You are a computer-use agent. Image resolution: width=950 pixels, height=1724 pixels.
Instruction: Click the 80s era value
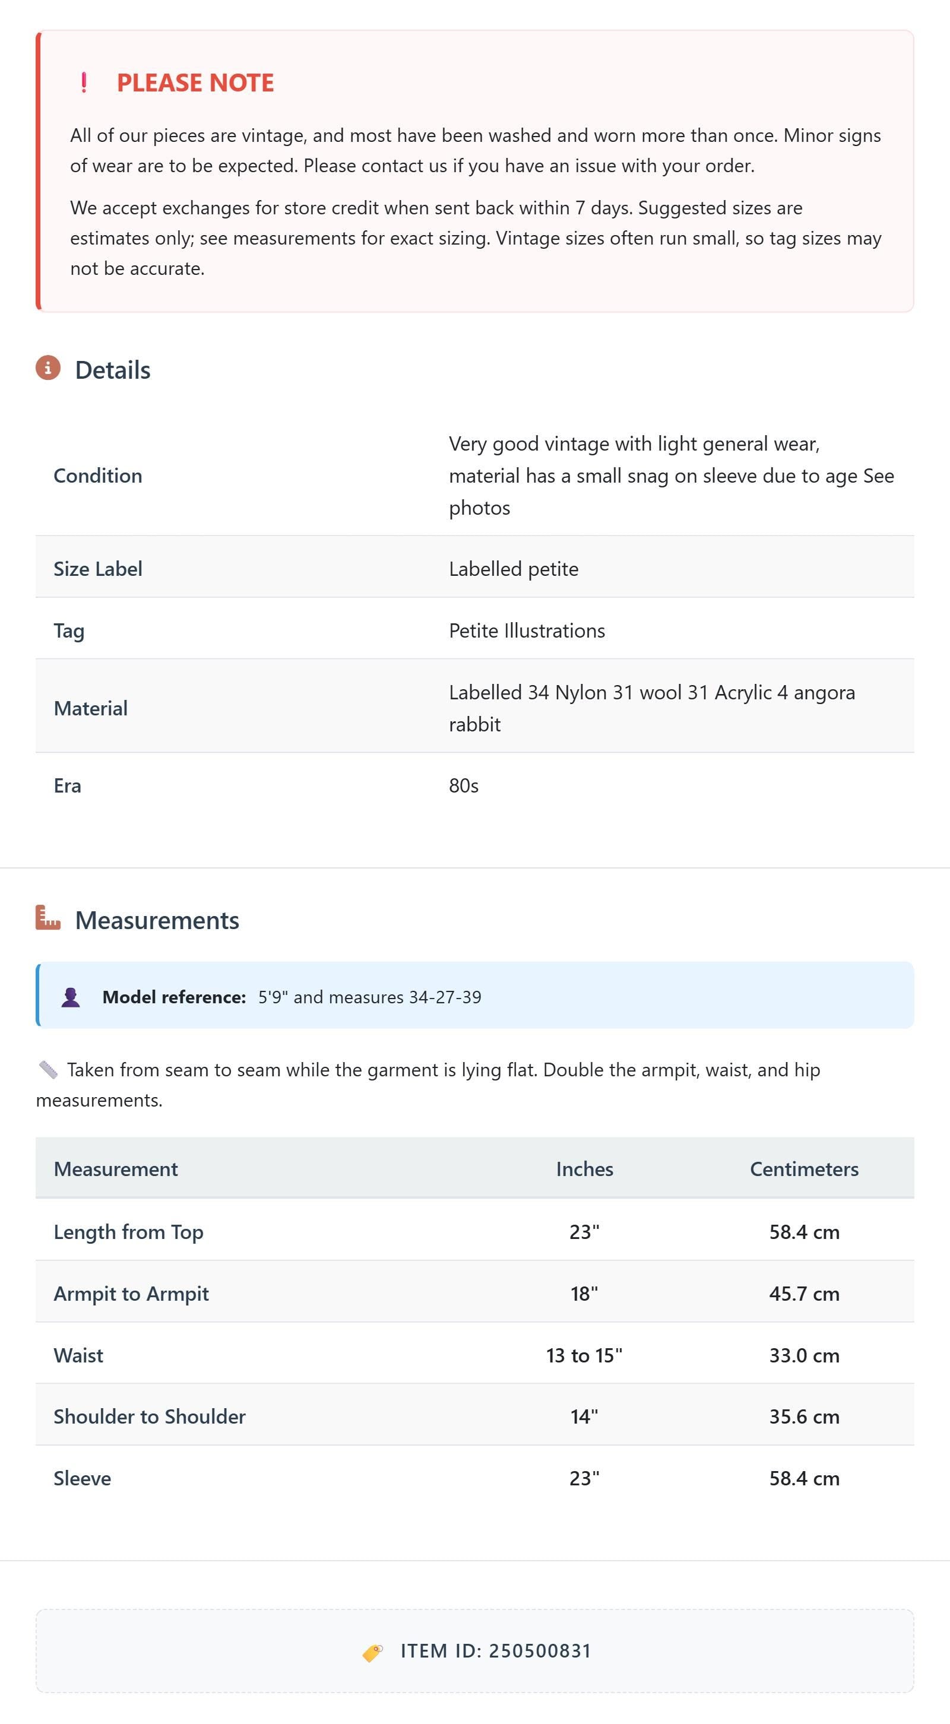[x=463, y=785]
